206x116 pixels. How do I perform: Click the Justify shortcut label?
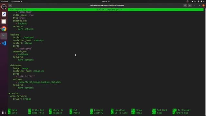(98, 113)
